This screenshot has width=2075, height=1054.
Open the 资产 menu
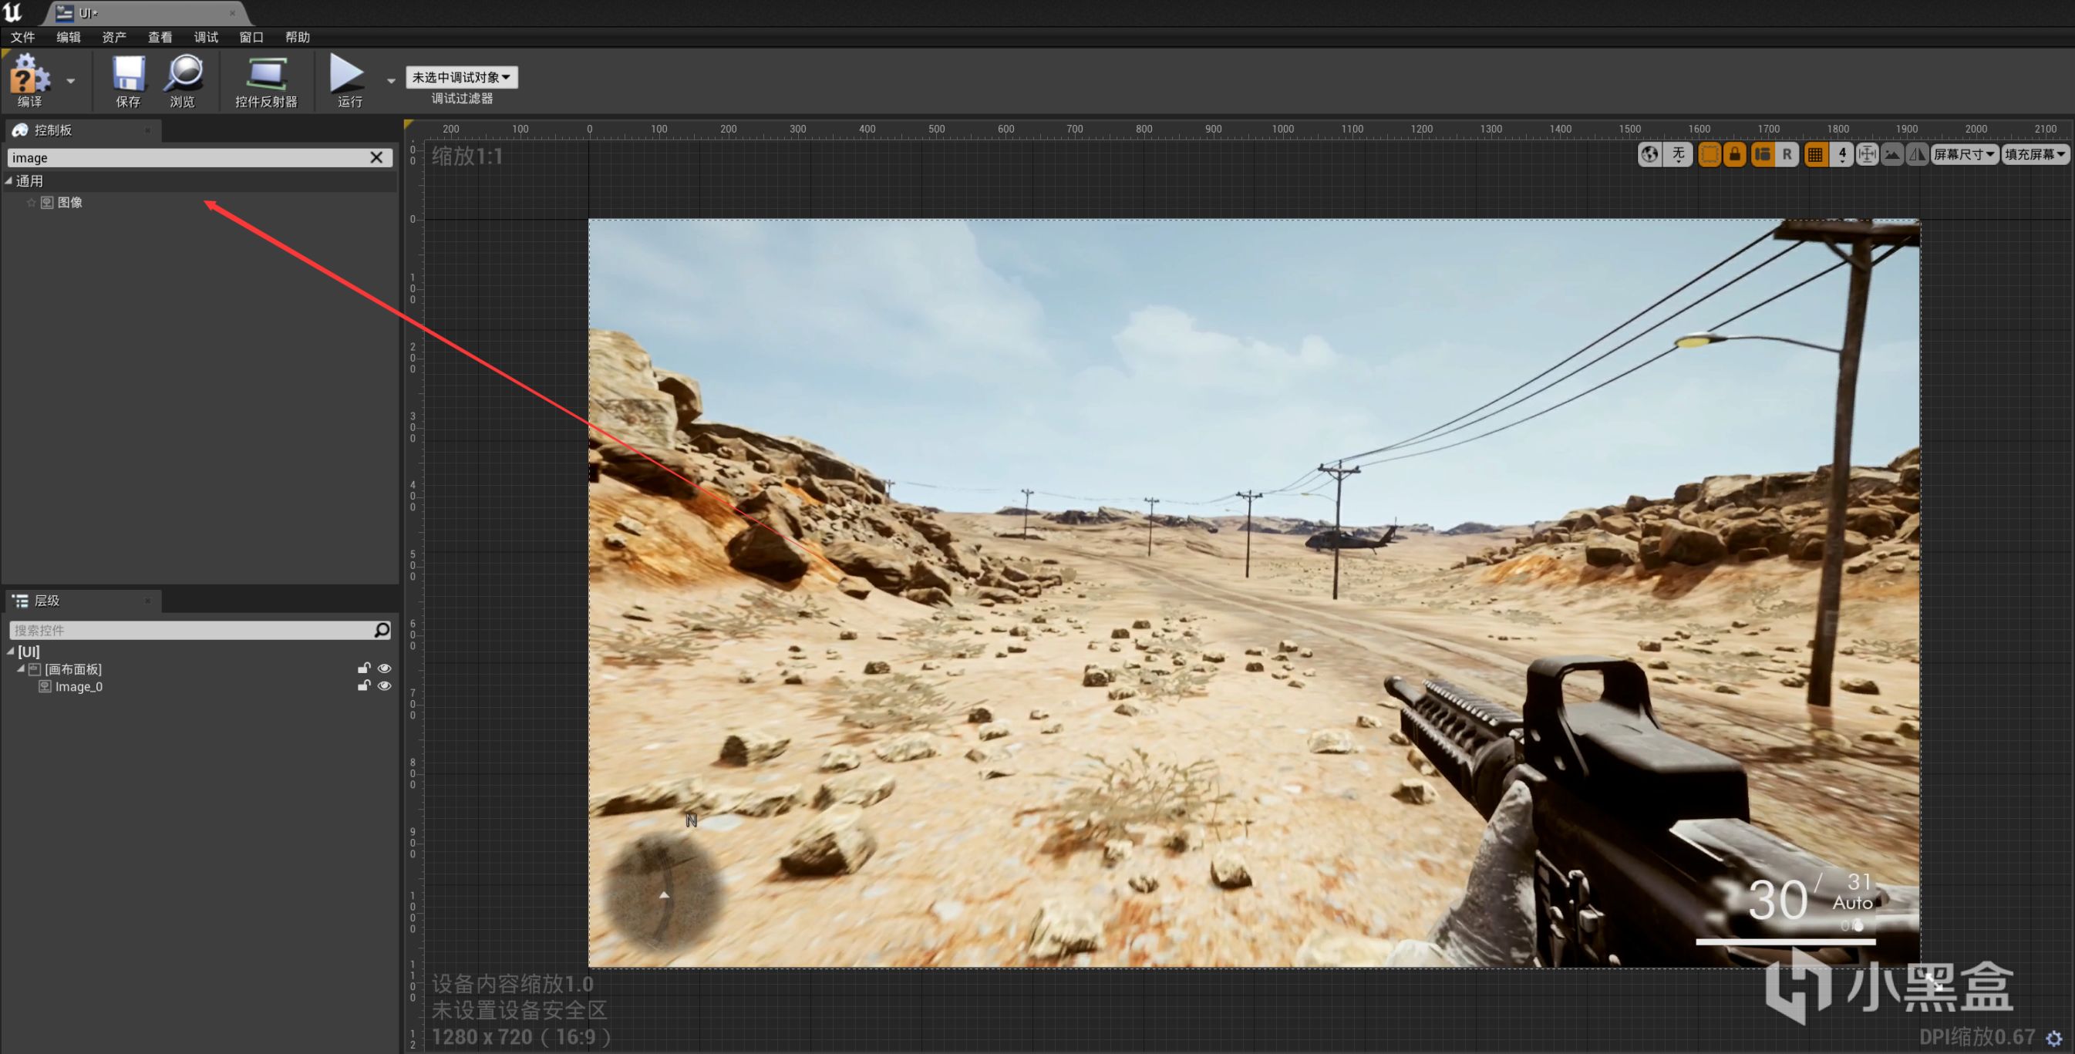click(x=114, y=37)
